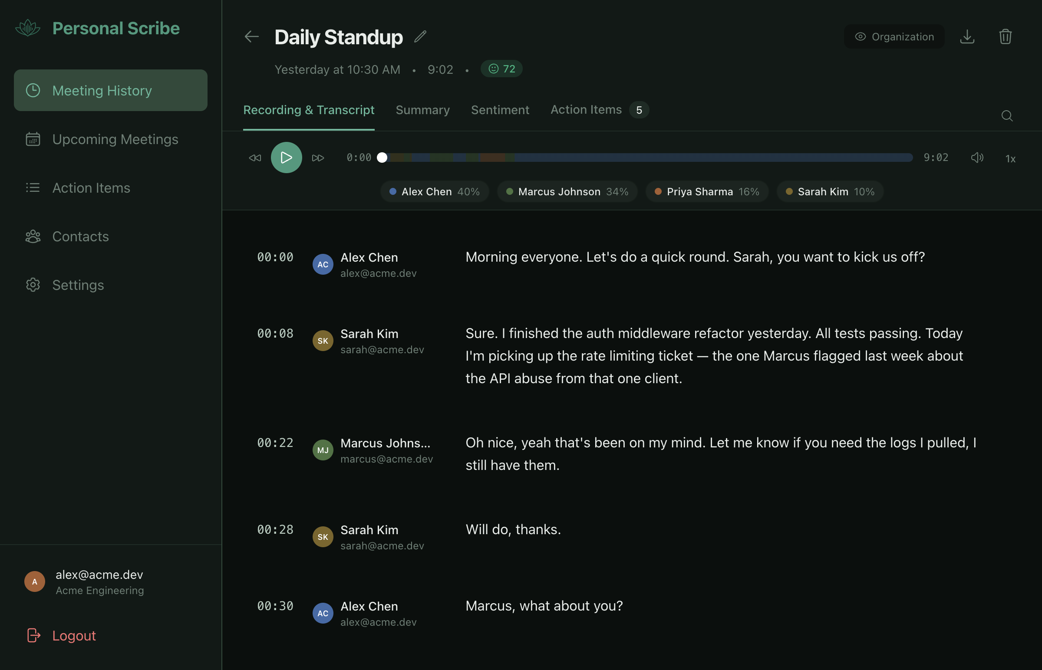Click the marcus@acme.dev email text
Screen dimensions: 1042x670
pyautogui.click(x=386, y=459)
